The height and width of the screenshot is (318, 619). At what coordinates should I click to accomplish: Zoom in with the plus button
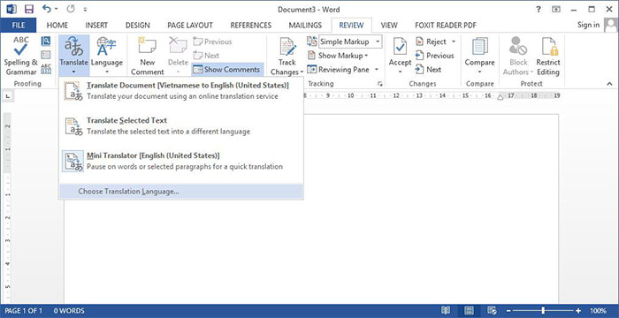578,310
